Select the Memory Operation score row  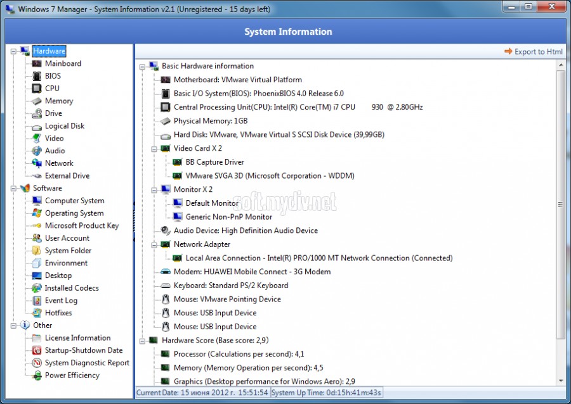248,368
